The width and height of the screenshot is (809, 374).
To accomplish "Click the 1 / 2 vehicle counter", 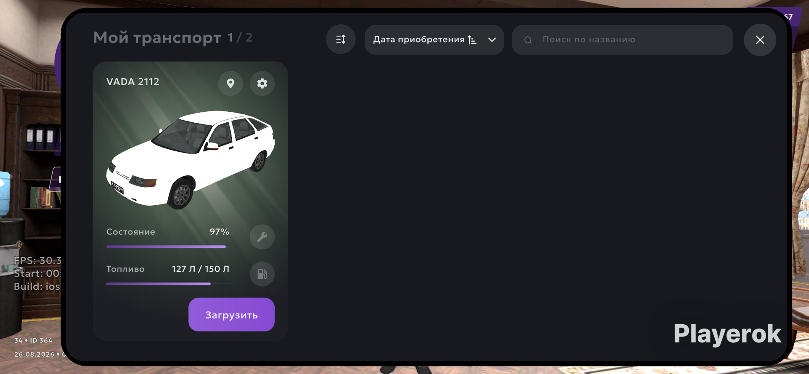I will coord(240,38).
